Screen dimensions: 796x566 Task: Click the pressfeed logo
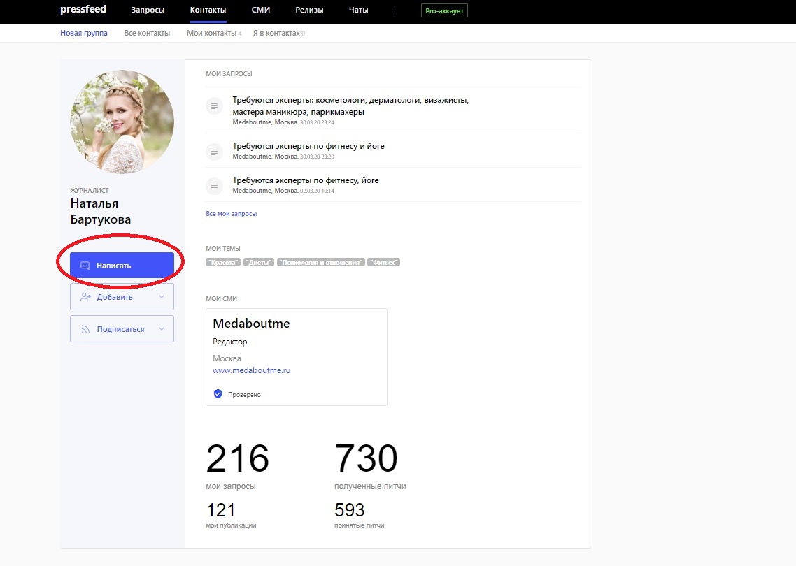[x=83, y=10]
